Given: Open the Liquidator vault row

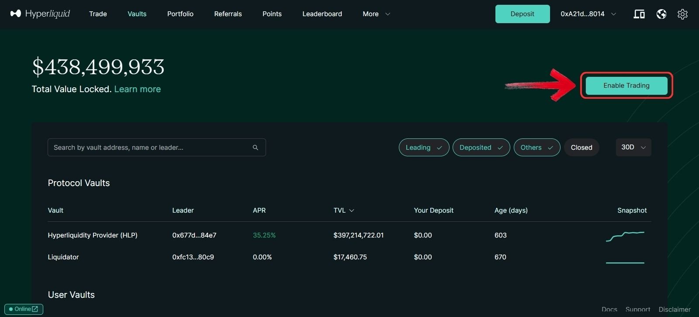Looking at the screenshot, I should click(x=349, y=257).
